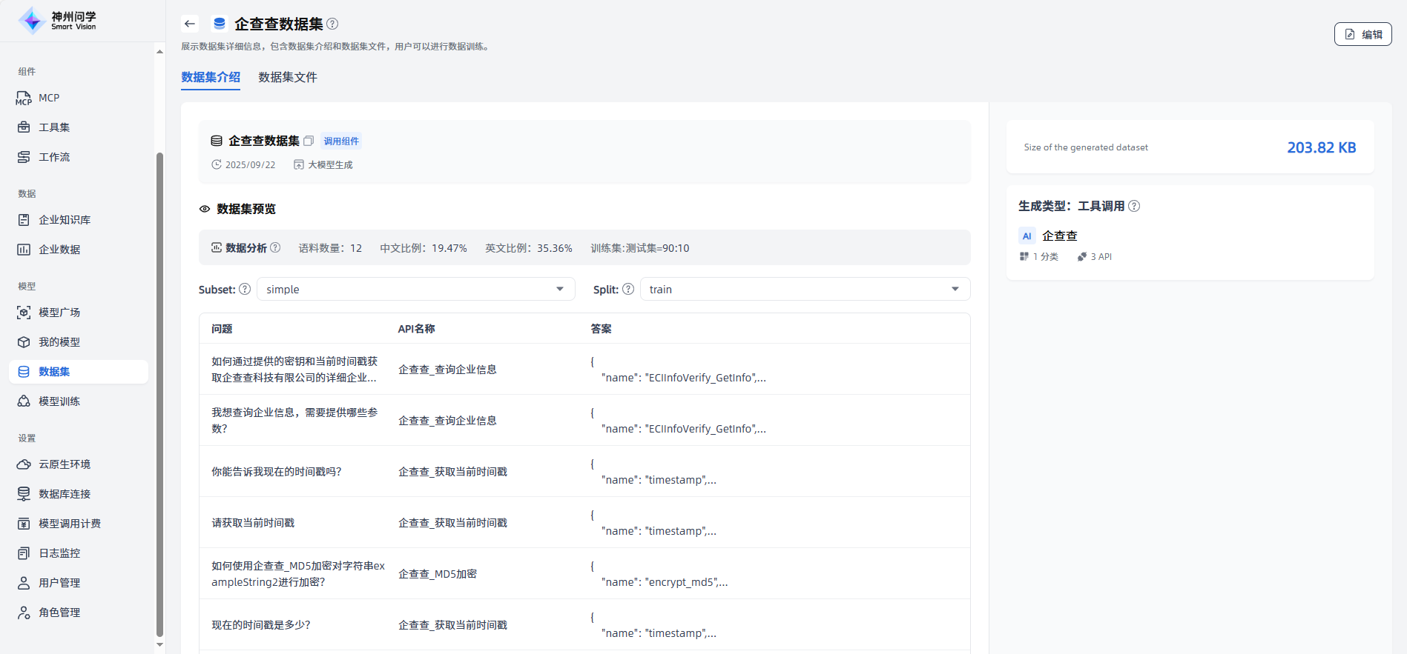Open 企业知识库 in the sidebar
The height and width of the screenshot is (654, 1407).
coord(65,220)
